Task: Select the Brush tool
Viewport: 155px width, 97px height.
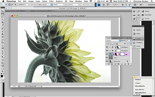Action: [x=2, y=31]
